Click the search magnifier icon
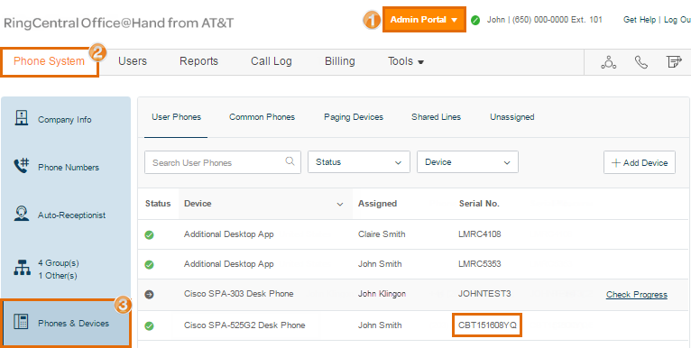Image resolution: width=691 pixels, height=348 pixels. pos(290,161)
